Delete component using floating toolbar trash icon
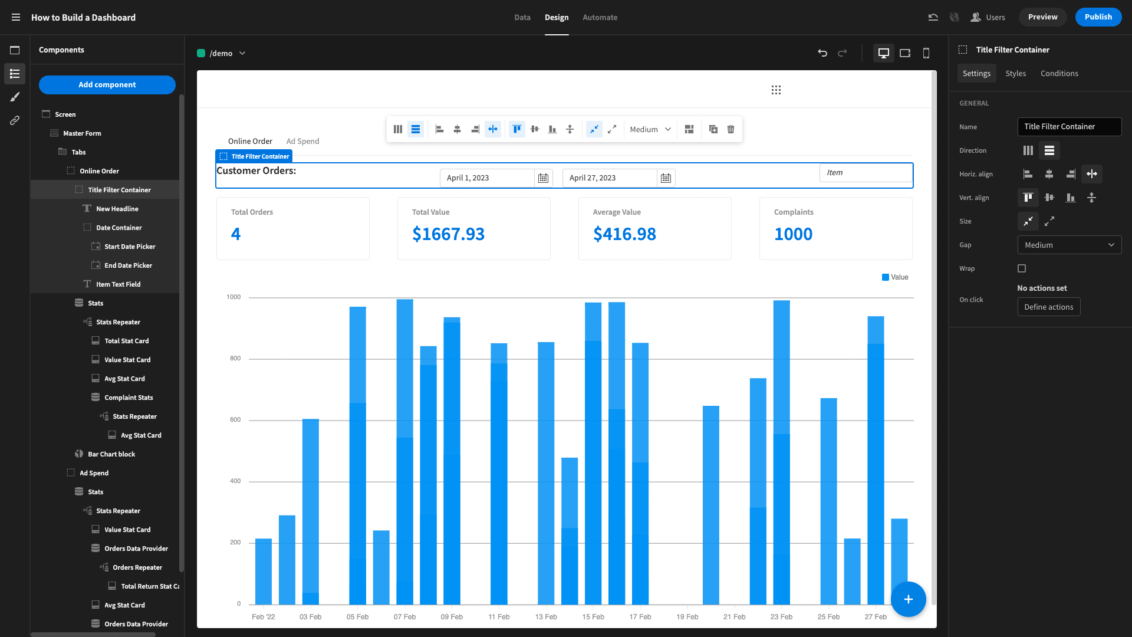 coord(731,129)
